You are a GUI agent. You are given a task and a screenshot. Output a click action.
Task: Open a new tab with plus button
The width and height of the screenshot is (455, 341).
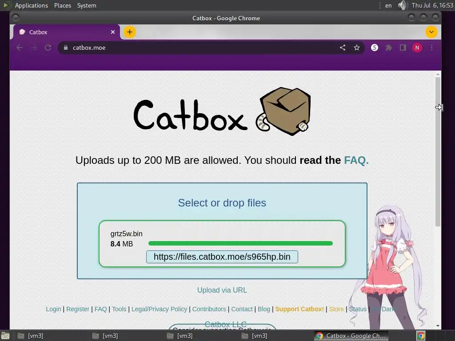pyautogui.click(x=130, y=32)
